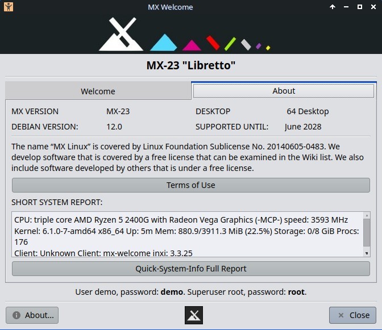Open Quick-System-Info Full Report
Image resolution: width=382 pixels, height=330 pixels.
[190, 269]
